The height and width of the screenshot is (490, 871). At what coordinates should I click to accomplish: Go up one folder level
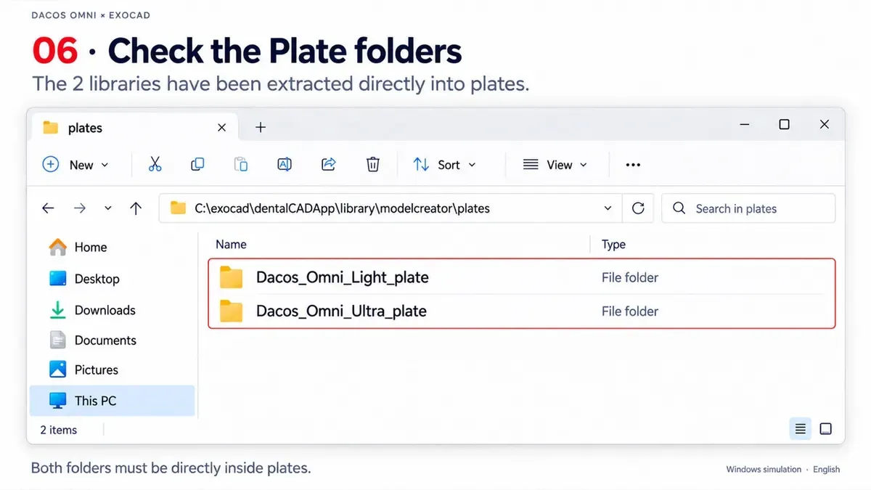pyautogui.click(x=136, y=208)
